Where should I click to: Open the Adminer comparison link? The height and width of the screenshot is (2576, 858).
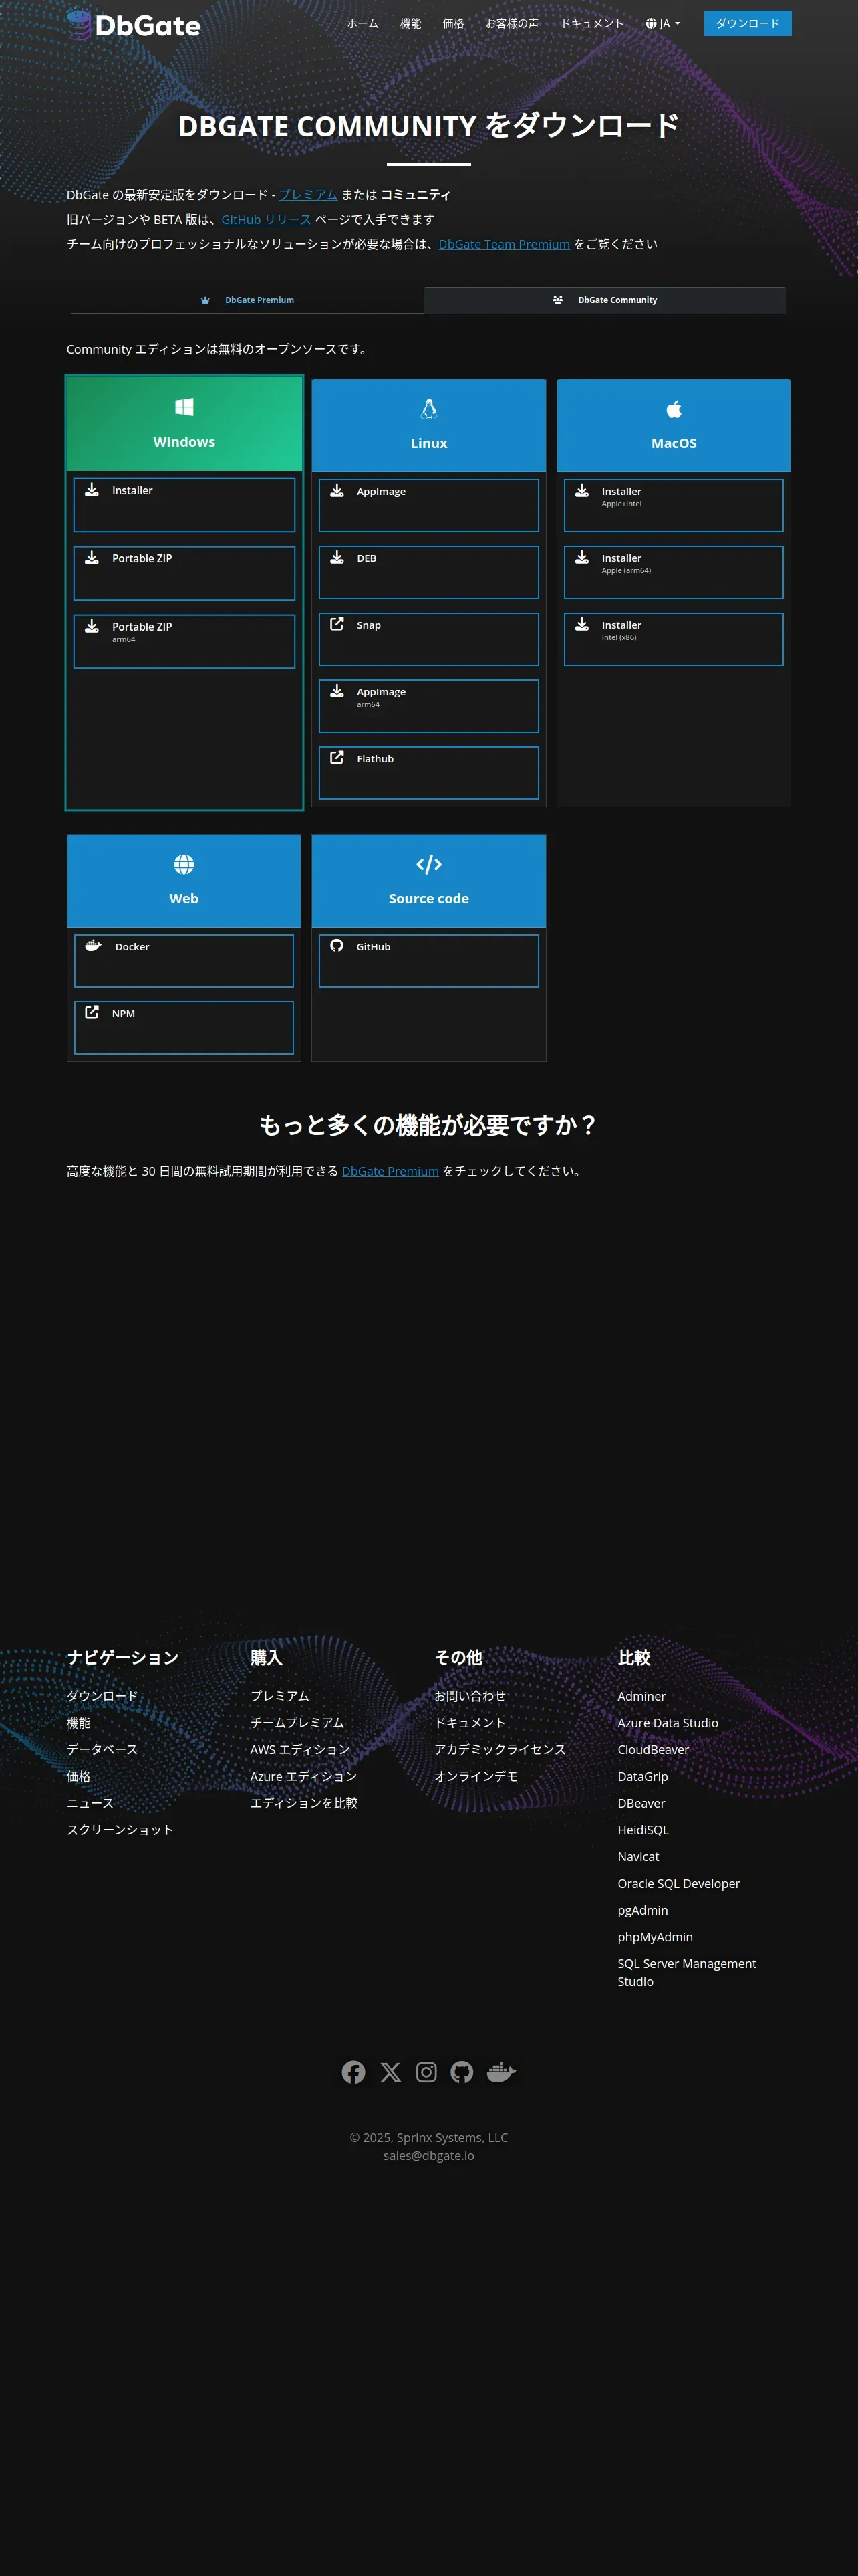point(641,1696)
